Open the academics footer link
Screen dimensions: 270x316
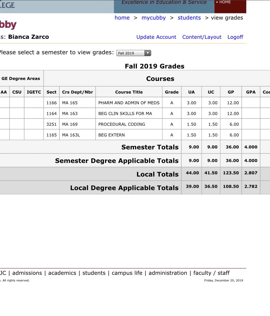tap(62, 273)
